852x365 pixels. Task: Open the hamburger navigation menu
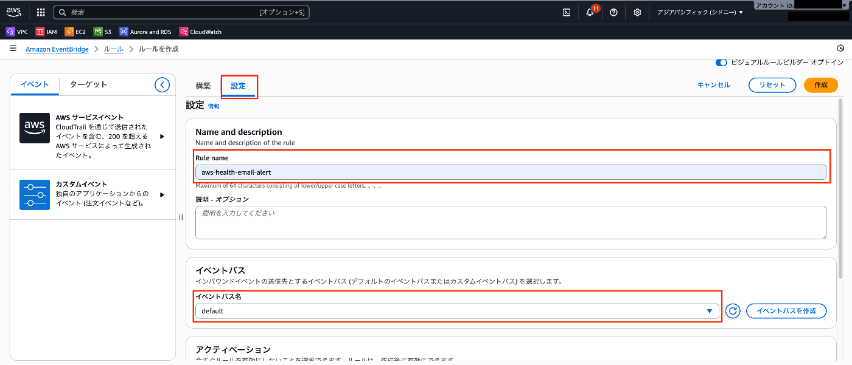pyautogui.click(x=13, y=49)
